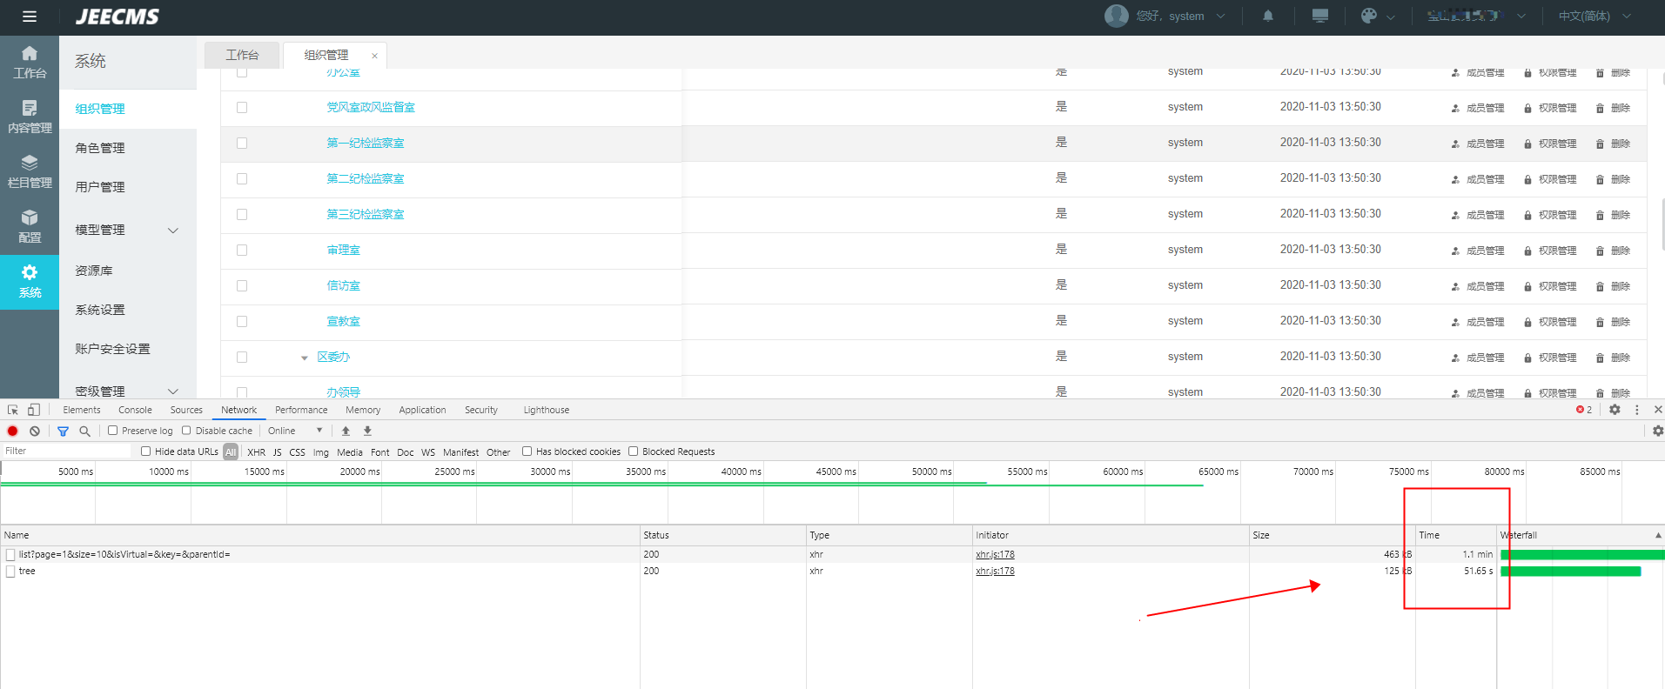Viewport: 1665px width, 689px height.
Task: Click the monitor preview icon in header
Action: [1320, 16]
